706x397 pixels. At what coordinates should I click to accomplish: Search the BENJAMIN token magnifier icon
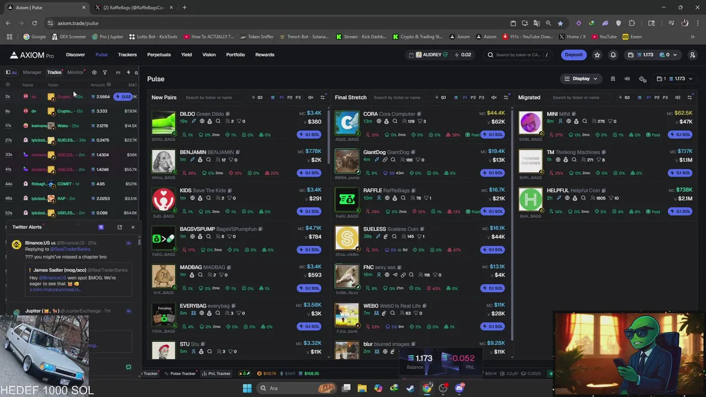coord(208,160)
